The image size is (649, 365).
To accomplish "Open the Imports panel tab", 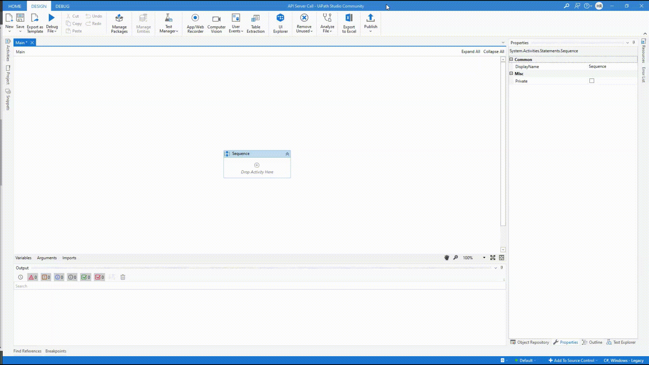I will 69,258.
